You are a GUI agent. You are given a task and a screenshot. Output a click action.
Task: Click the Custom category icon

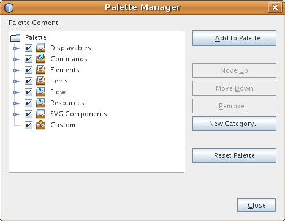coord(41,125)
